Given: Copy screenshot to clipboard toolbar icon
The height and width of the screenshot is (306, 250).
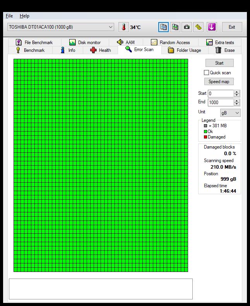Looking at the screenshot, I should pos(175,27).
